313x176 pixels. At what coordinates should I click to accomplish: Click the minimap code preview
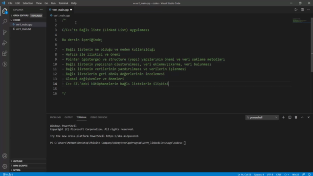click(x=301, y=21)
